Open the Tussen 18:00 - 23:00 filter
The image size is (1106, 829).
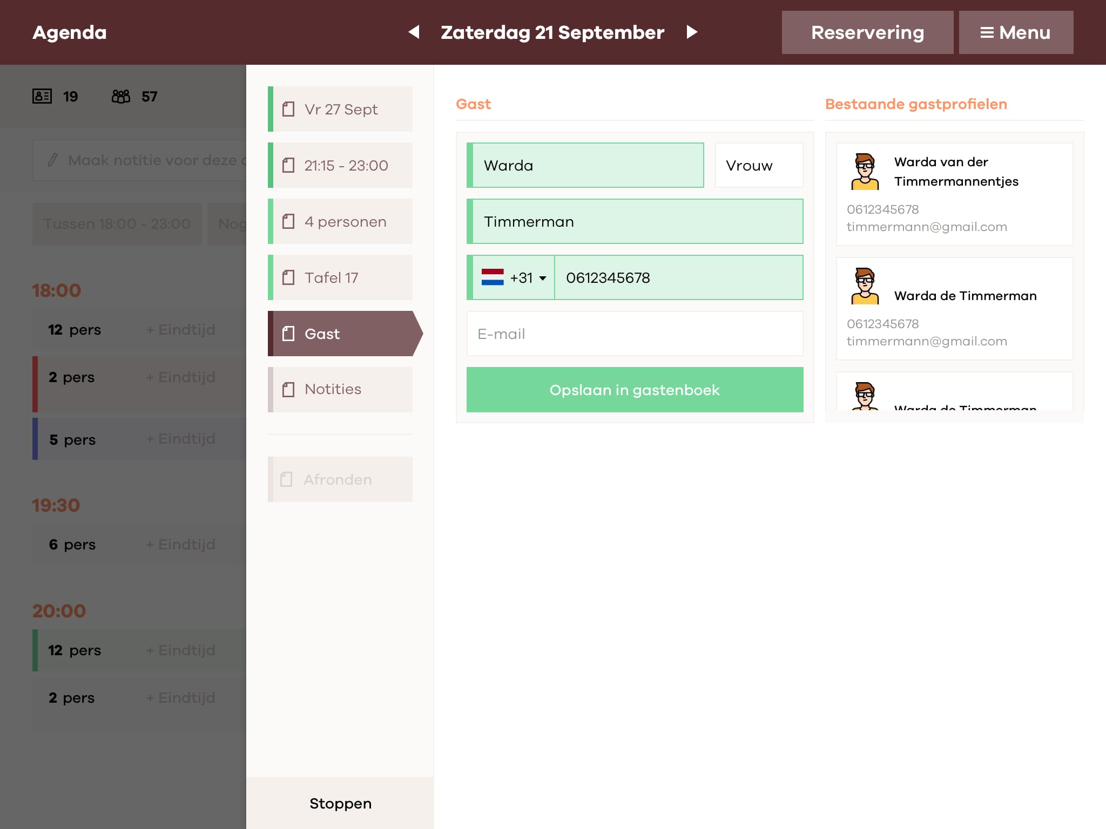pos(117,224)
